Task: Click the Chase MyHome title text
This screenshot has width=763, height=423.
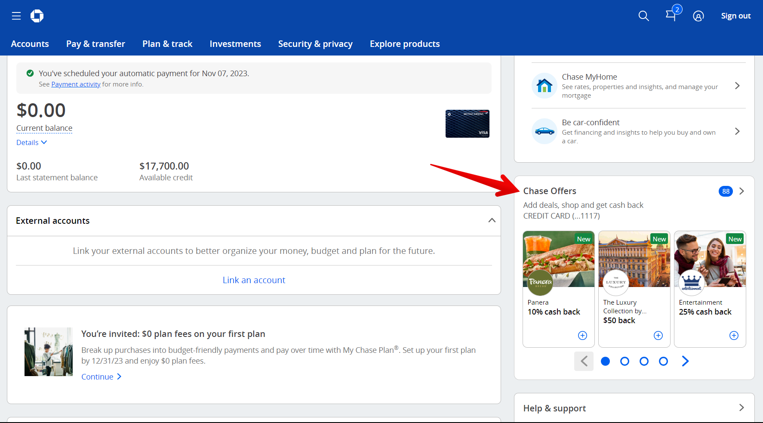Action: pyautogui.click(x=589, y=77)
